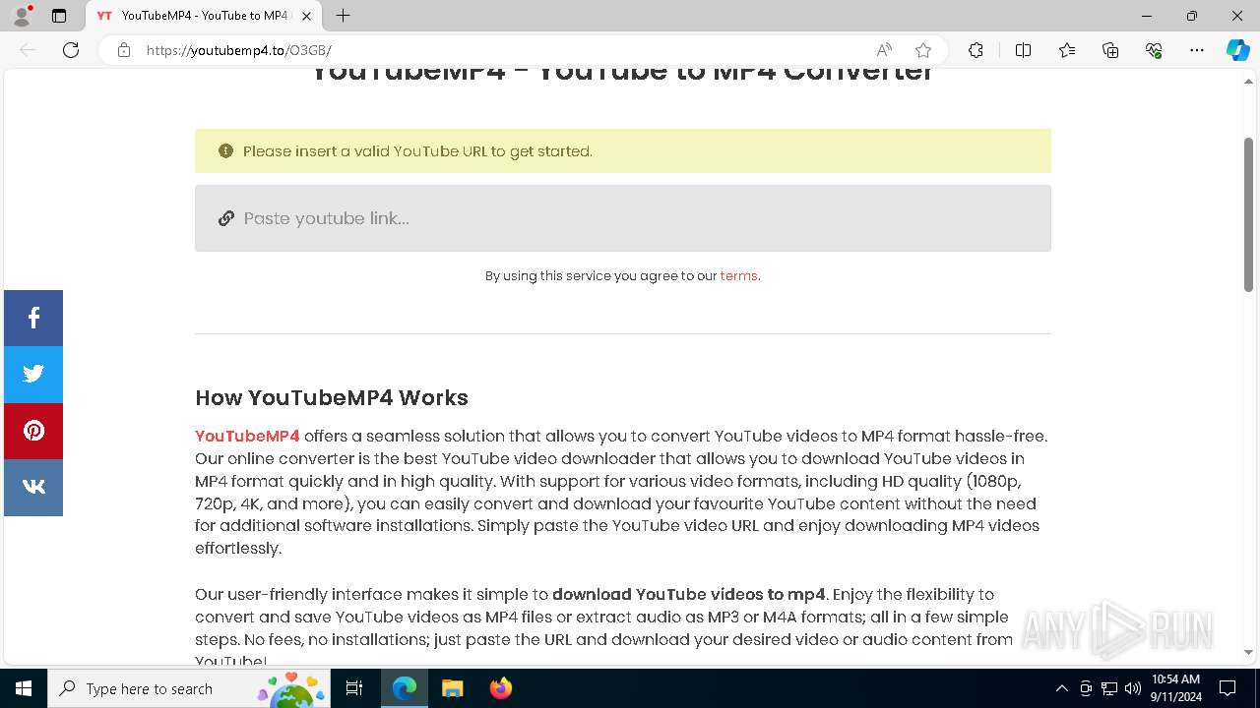Open File Explorer from taskbar
The width and height of the screenshot is (1260, 708).
click(452, 688)
